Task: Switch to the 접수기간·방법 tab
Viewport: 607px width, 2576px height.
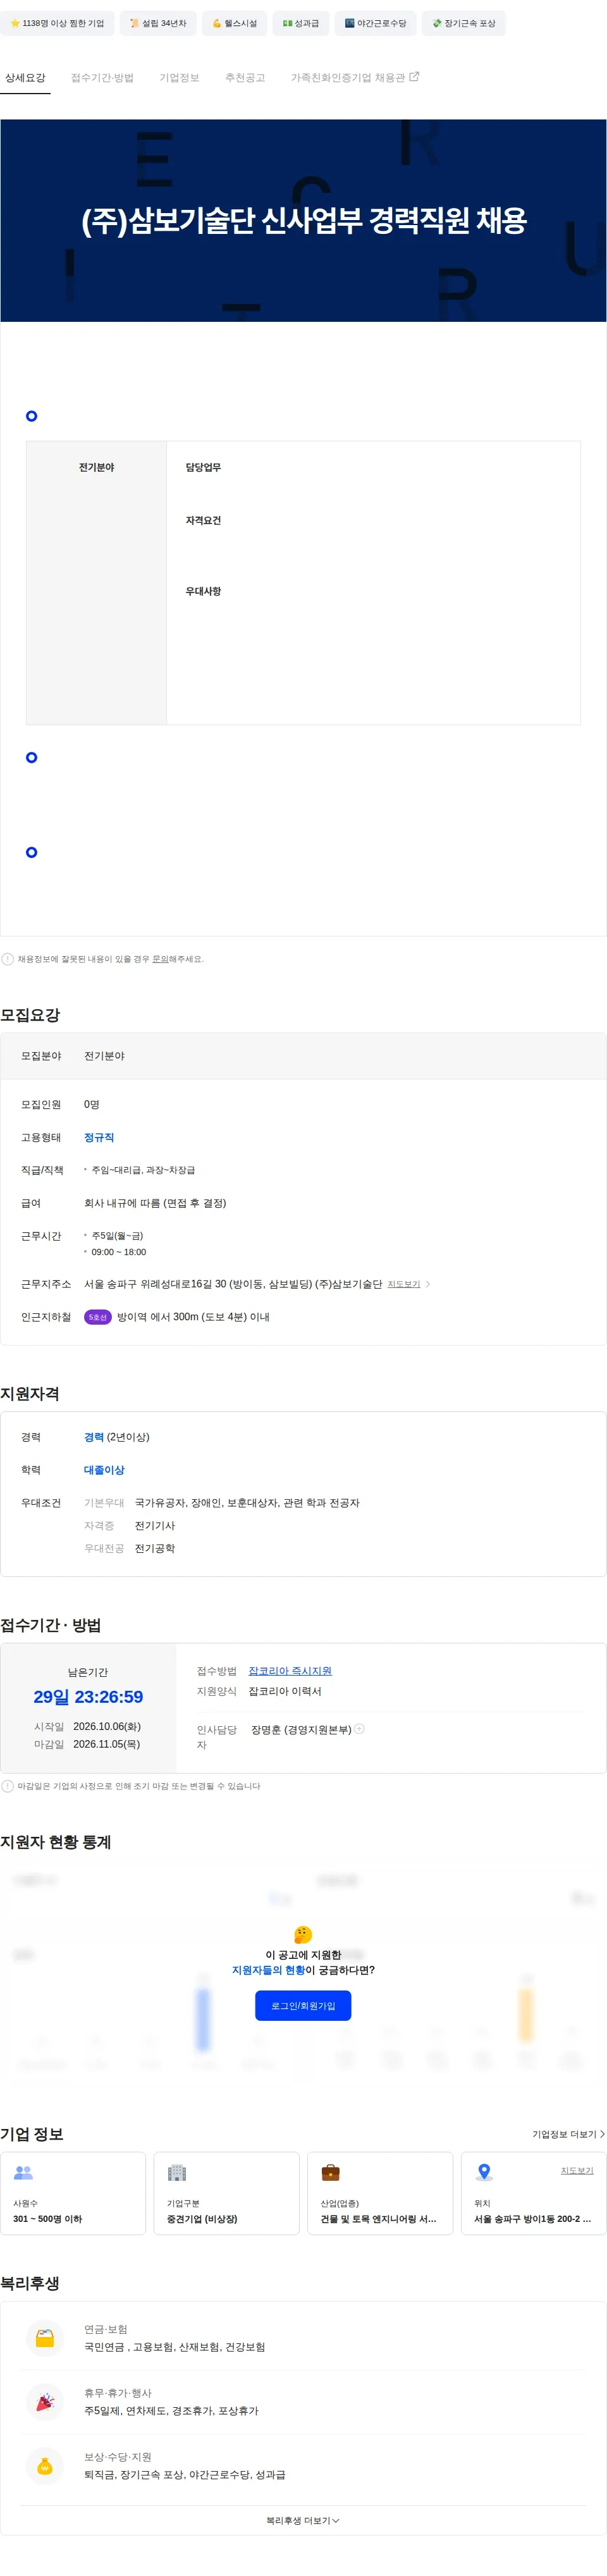Action: (102, 78)
